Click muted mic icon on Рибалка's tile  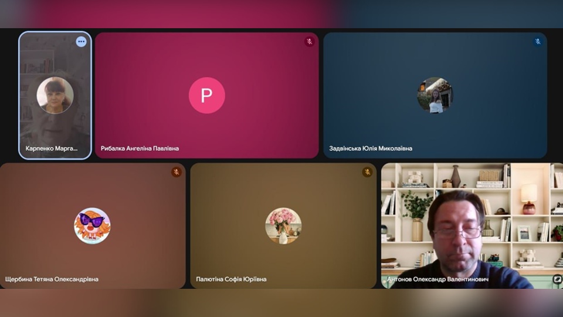(x=309, y=42)
